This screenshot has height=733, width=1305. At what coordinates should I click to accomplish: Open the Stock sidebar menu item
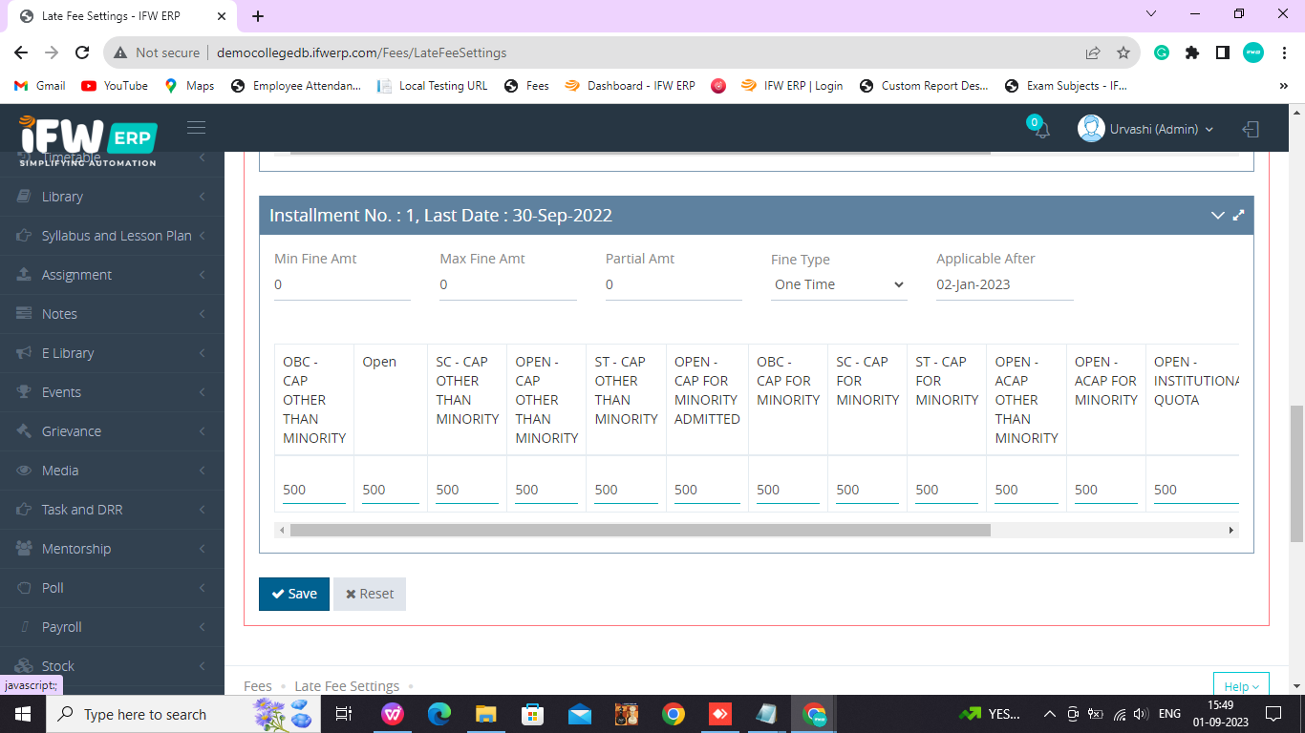coord(112,666)
